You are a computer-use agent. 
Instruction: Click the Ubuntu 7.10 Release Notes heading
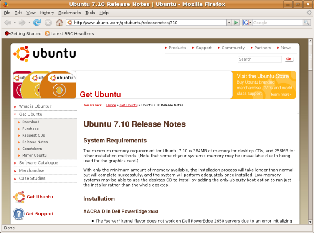(x=134, y=124)
